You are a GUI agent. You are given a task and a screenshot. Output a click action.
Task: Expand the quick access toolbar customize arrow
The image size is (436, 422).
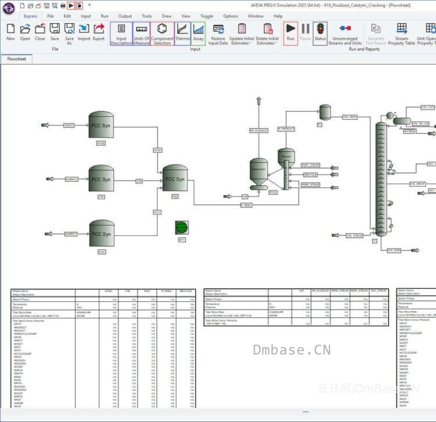click(x=90, y=5)
